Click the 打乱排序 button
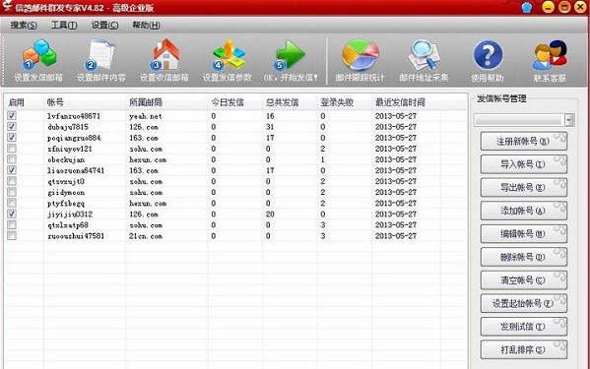 click(523, 350)
